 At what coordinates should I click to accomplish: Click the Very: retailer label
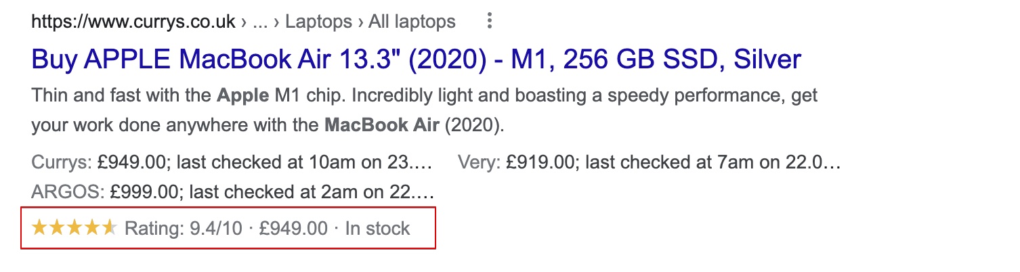(x=479, y=162)
